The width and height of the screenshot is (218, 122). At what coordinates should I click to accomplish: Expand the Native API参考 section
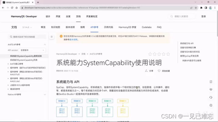coord(45,94)
